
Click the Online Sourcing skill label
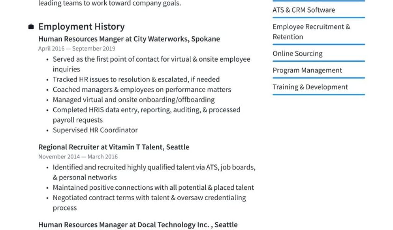point(297,54)
